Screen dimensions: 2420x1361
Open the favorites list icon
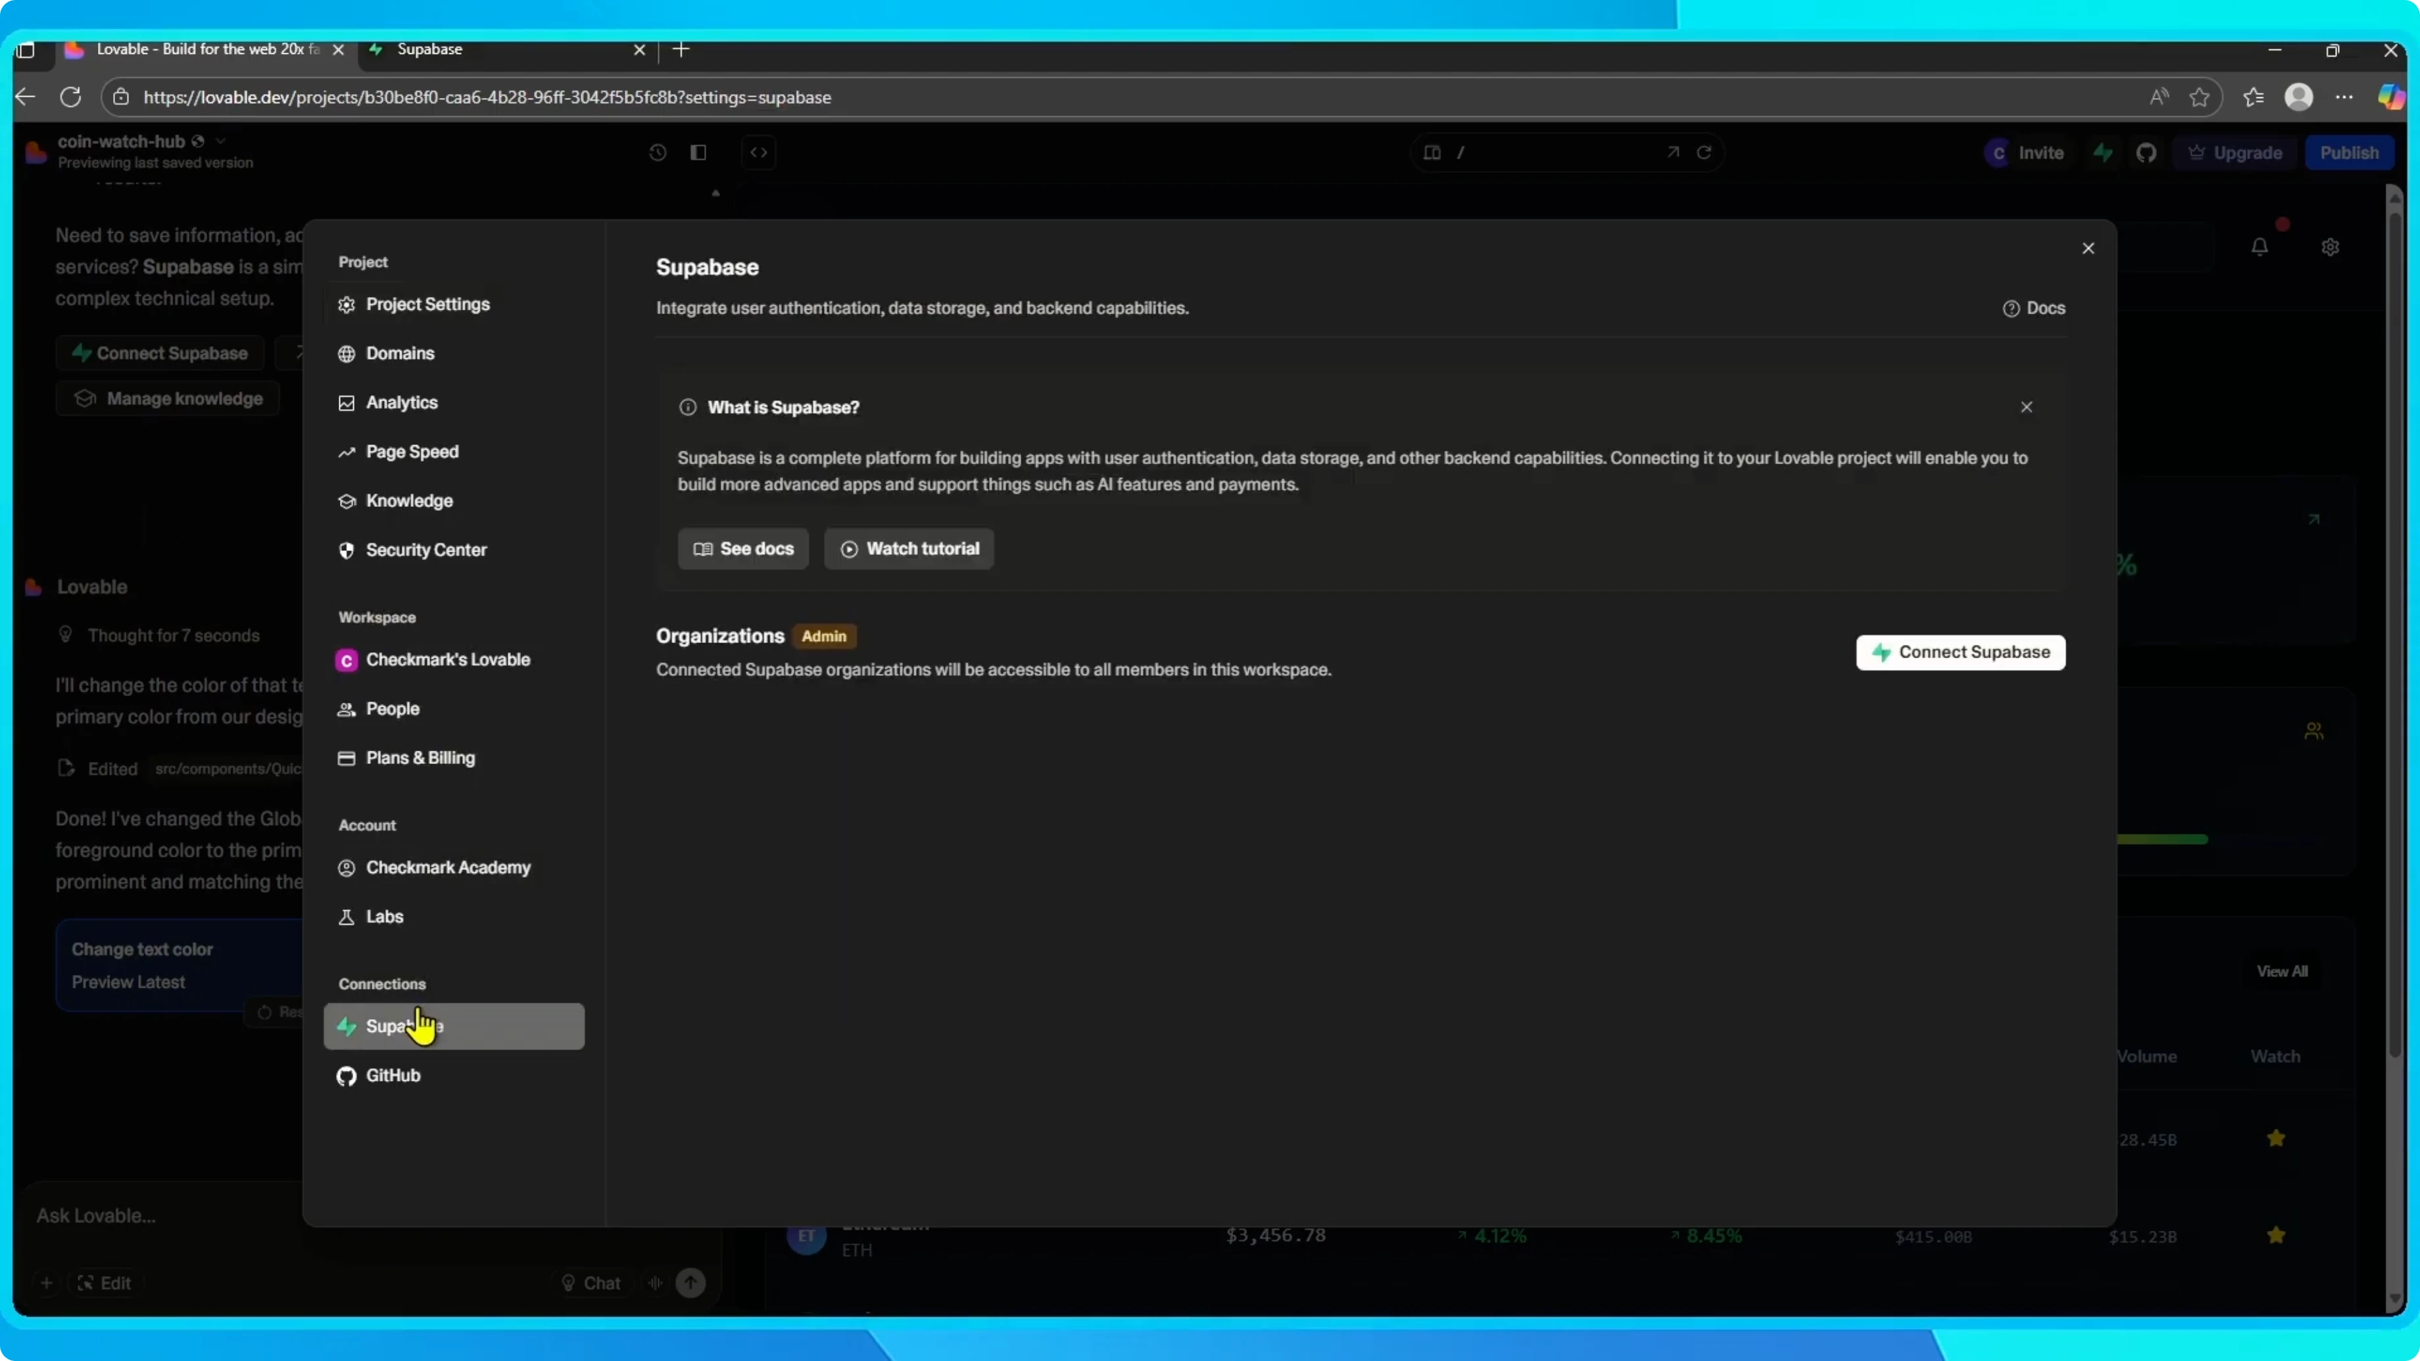click(x=2254, y=97)
